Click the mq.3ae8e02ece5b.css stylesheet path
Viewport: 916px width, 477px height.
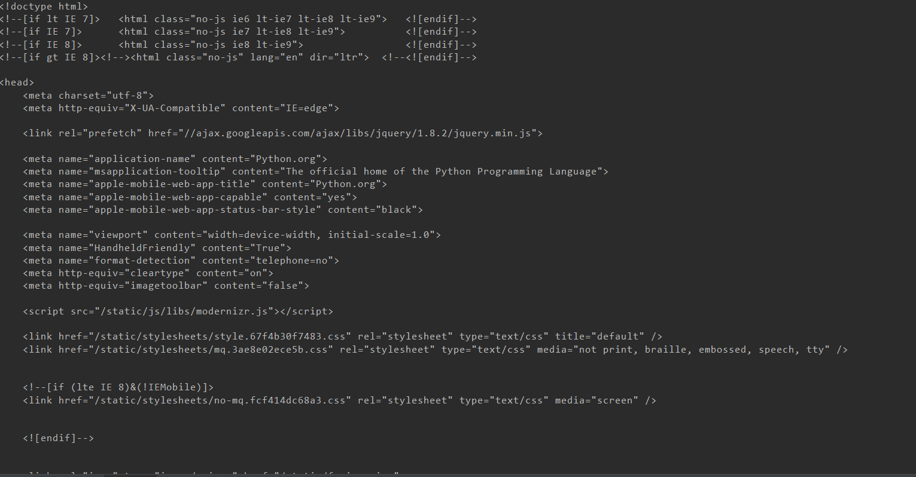click(211, 350)
